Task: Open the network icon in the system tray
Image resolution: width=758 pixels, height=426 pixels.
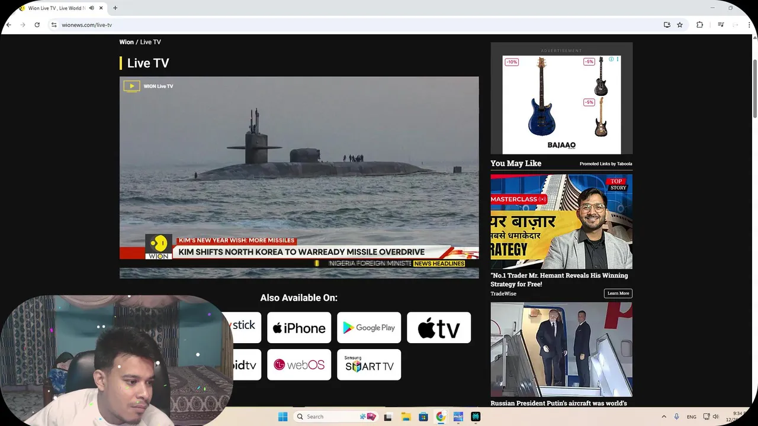Action: [x=706, y=417]
